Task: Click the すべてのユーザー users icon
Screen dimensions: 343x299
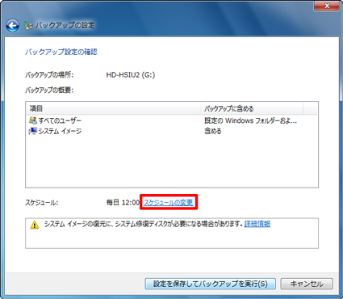Action: 33,120
